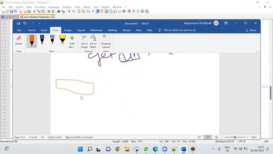Open the Review ribbon tab
The image size is (273, 154).
[x=127, y=30]
